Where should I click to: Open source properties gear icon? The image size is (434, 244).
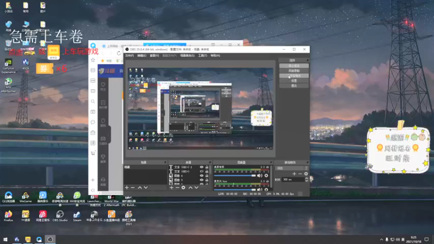pos(183,188)
